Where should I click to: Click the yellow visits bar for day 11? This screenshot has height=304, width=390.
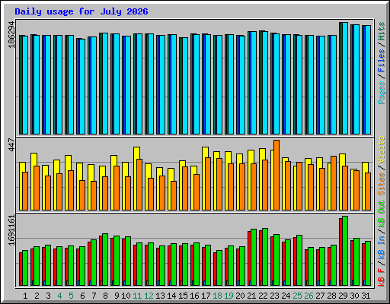[136, 179]
